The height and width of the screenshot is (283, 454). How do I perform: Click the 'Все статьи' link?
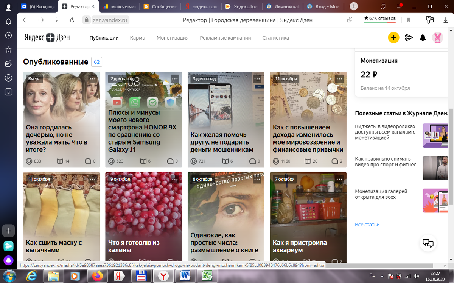click(x=367, y=225)
